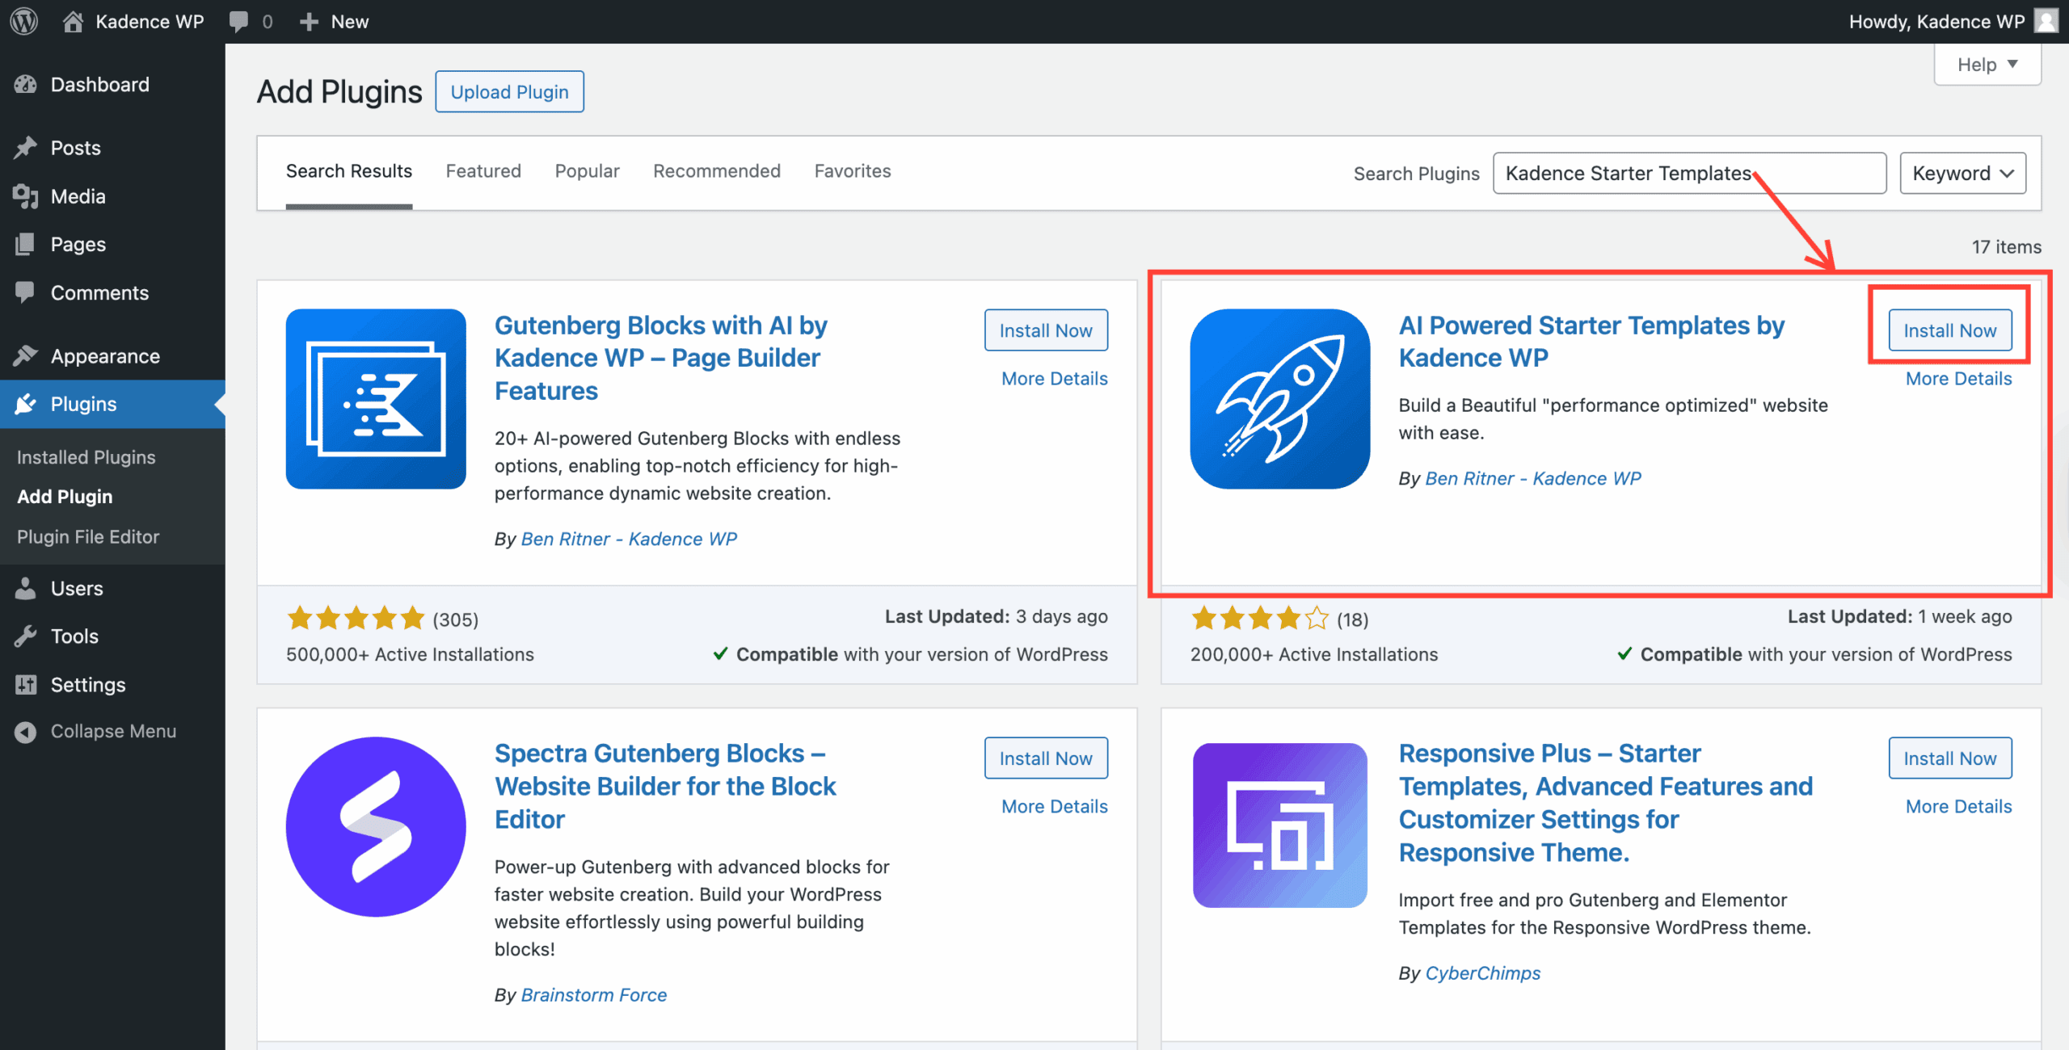The height and width of the screenshot is (1050, 2069).
Task: Expand the Help dropdown
Action: click(1986, 64)
